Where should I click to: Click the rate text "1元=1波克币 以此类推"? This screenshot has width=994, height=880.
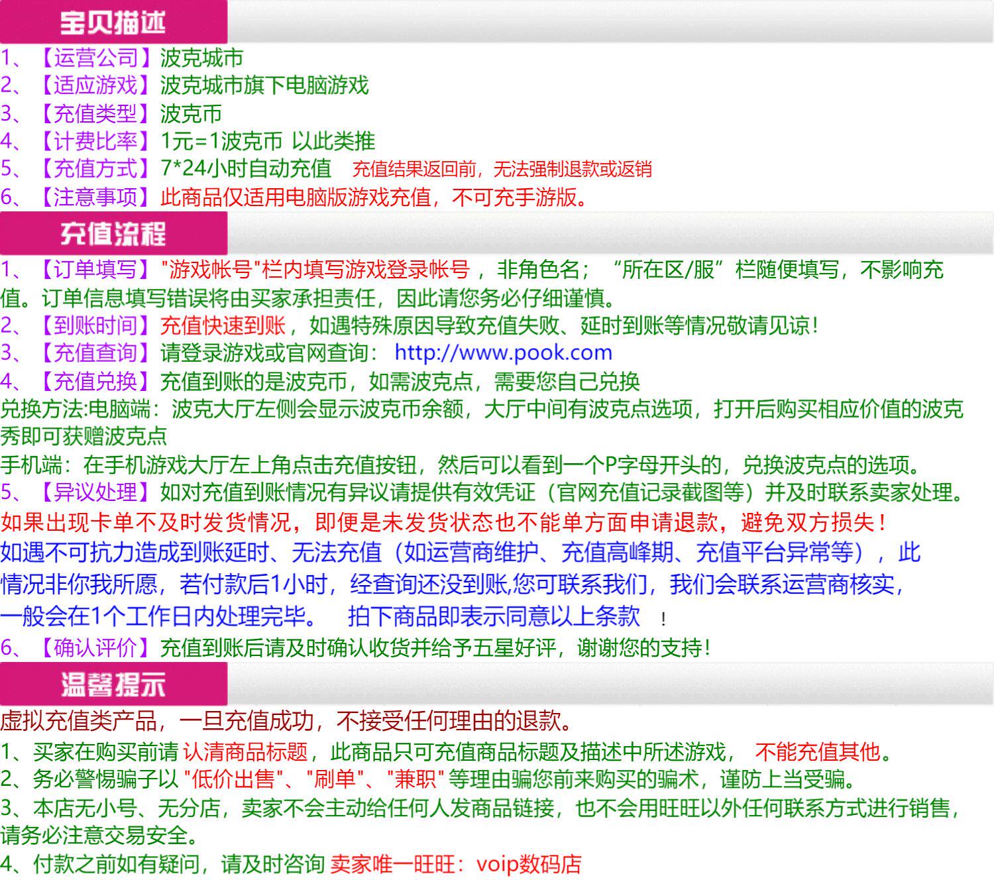[x=268, y=141]
